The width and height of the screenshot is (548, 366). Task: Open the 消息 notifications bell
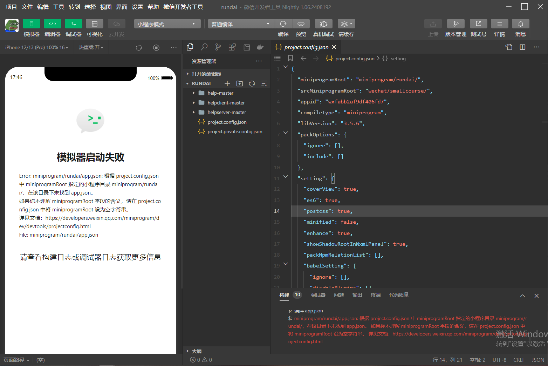521,24
